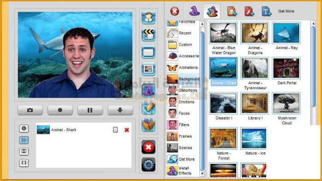The height and width of the screenshot is (181, 322).
Task: Open the Scenes category
Action: pyautogui.click(x=183, y=148)
